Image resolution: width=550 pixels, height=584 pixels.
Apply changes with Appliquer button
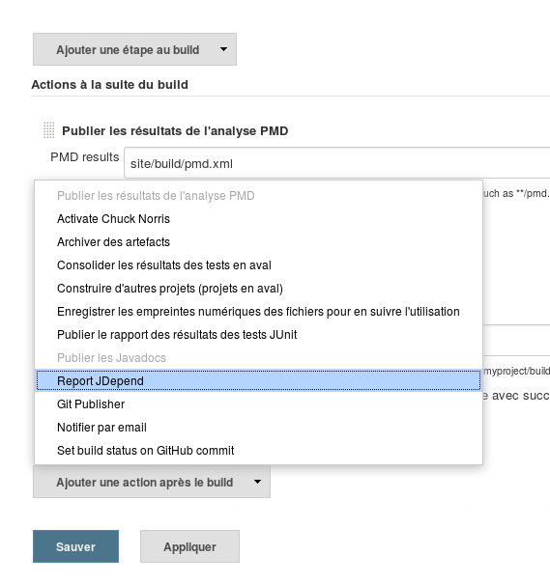click(x=189, y=546)
